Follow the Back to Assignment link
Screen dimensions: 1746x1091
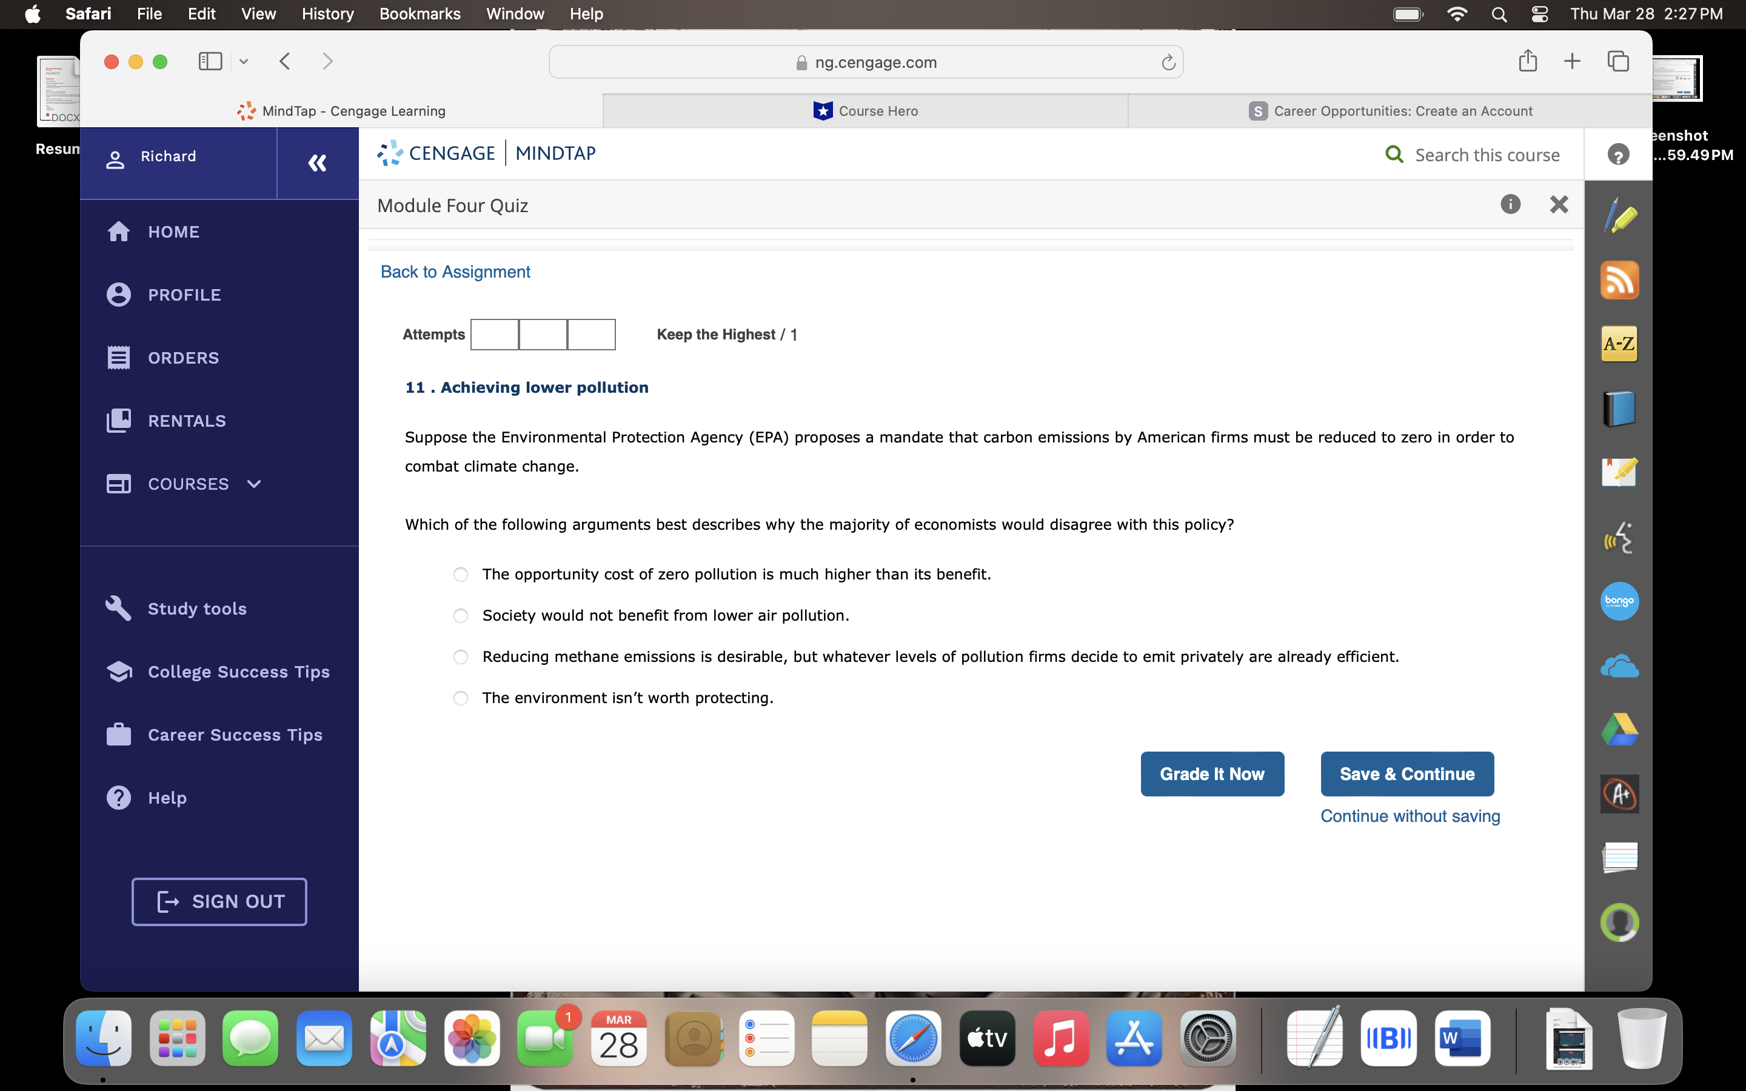coord(455,272)
